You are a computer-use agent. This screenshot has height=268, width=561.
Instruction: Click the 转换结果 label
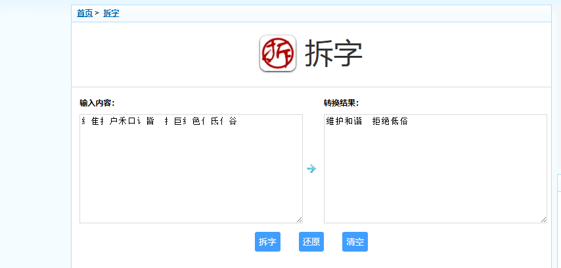(341, 103)
